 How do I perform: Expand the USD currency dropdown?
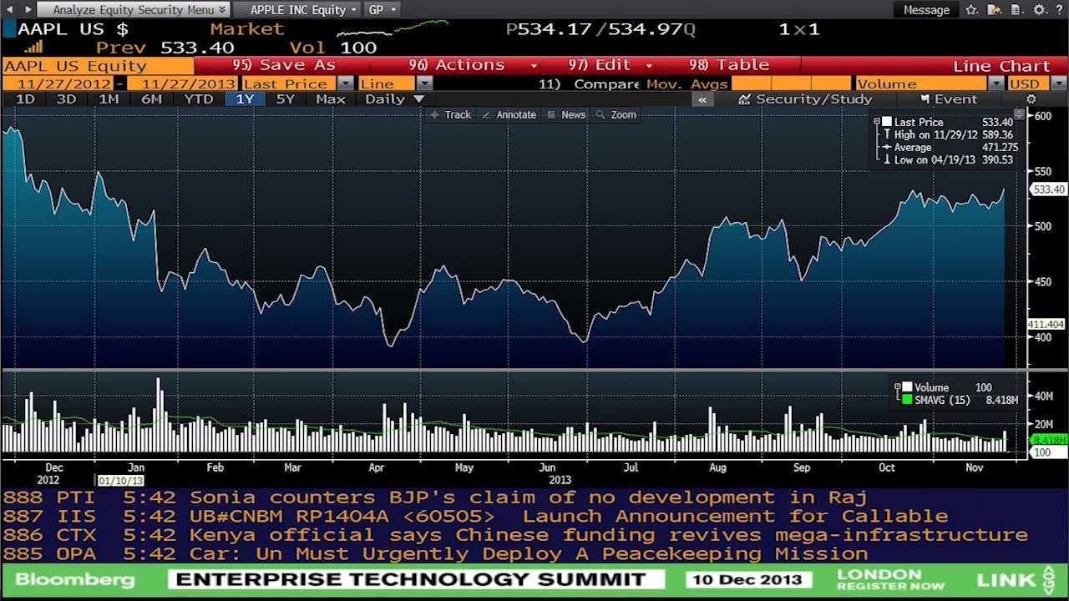coord(1058,83)
